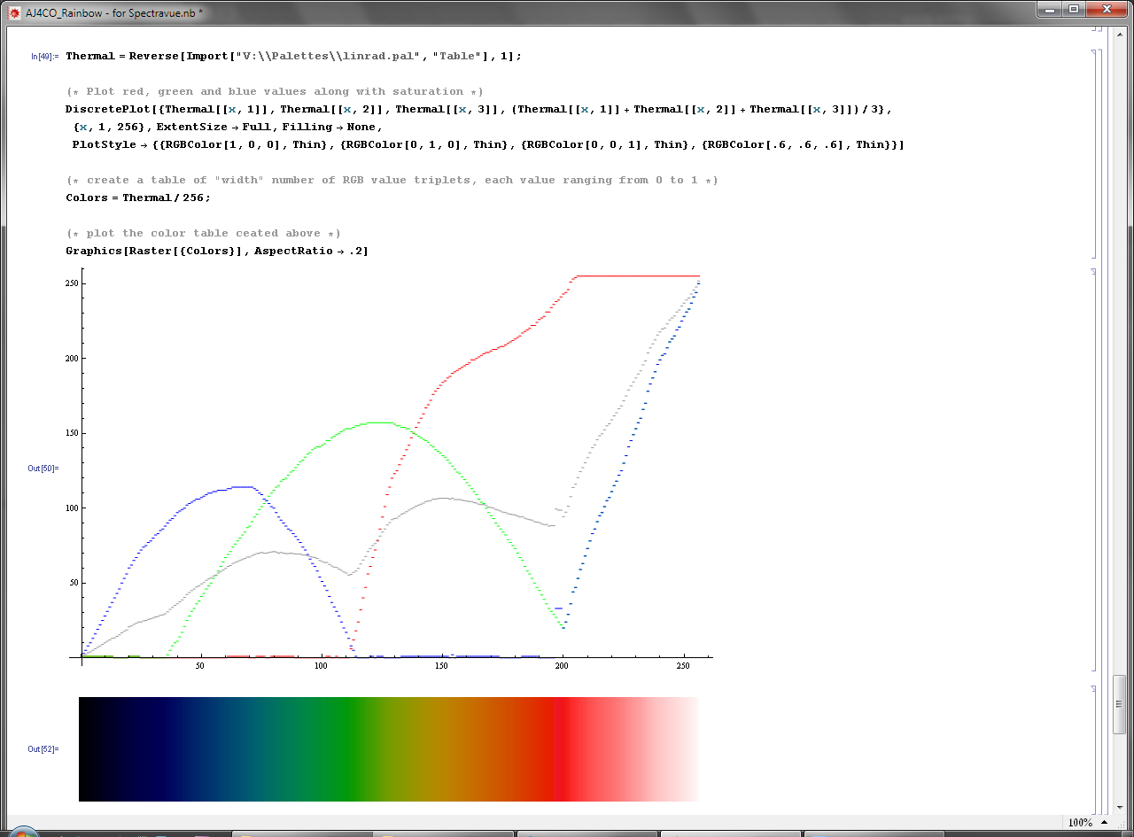This screenshot has width=1134, height=837.
Task: Click the Graphics[Raster[{Colors}] code line
Action: click(216, 251)
